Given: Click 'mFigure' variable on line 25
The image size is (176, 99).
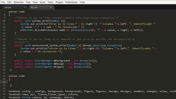Looking at the screenshot, I should [59, 67].
